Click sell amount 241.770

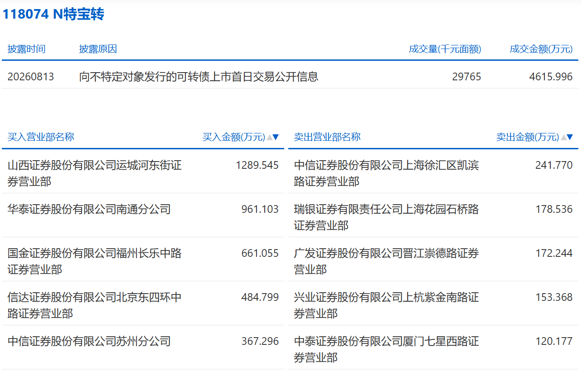click(554, 165)
